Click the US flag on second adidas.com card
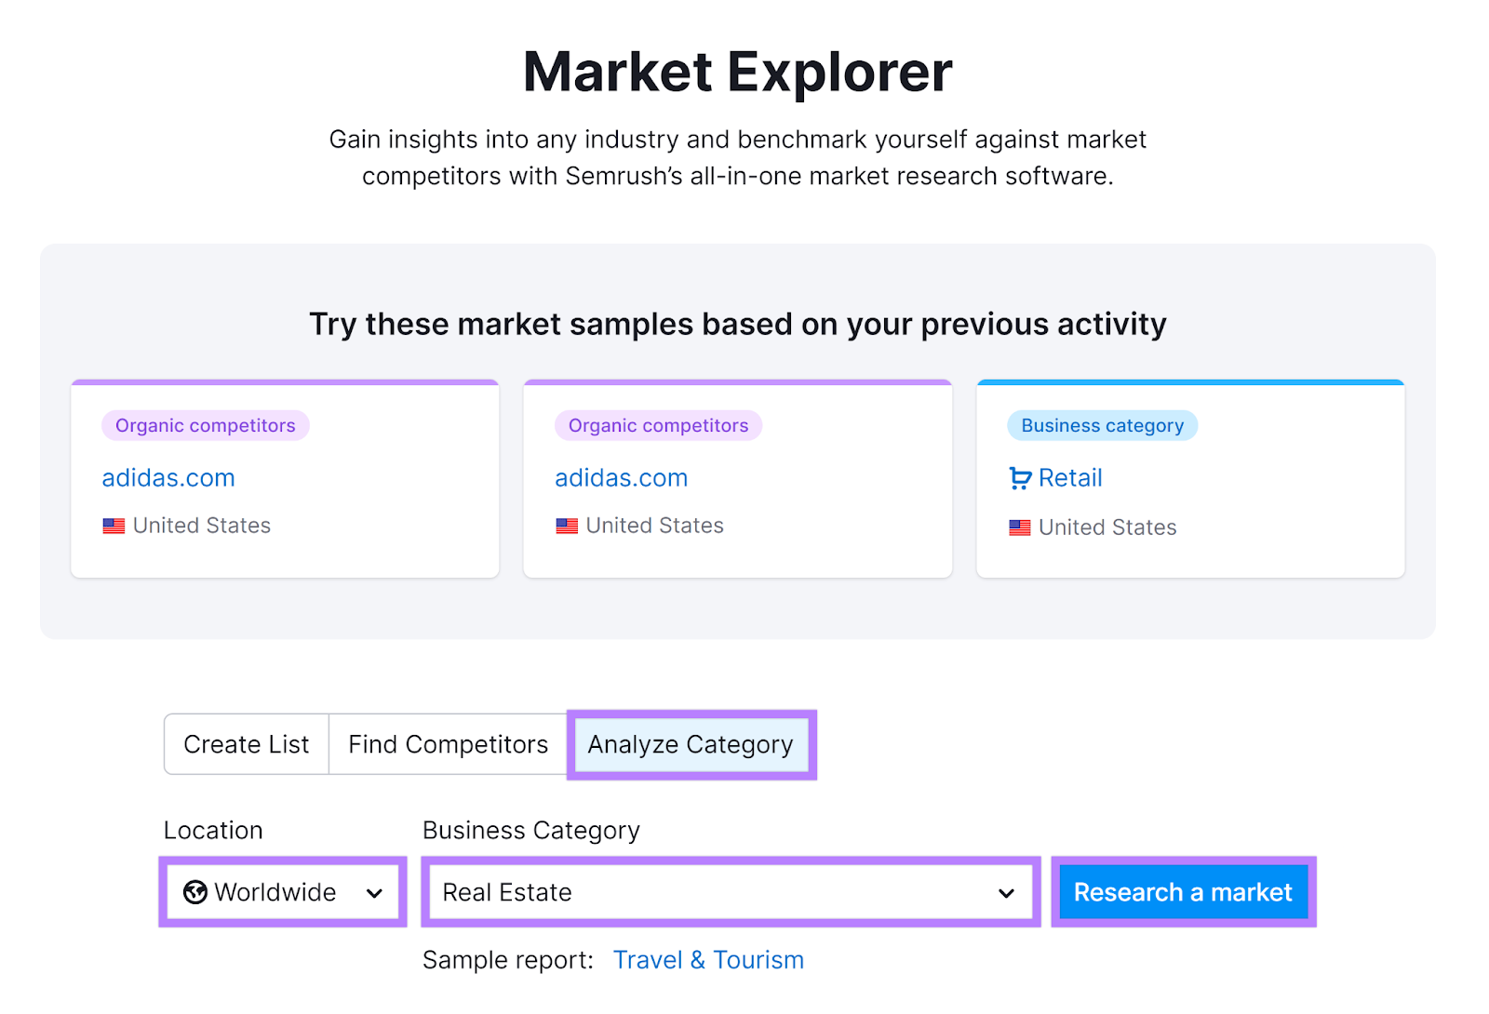Screen dimensions: 1489x1014 coord(567,526)
